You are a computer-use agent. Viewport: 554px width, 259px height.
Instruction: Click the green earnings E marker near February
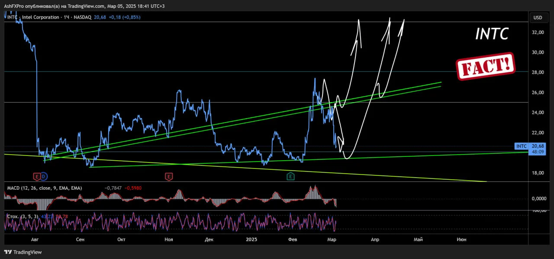click(x=291, y=176)
